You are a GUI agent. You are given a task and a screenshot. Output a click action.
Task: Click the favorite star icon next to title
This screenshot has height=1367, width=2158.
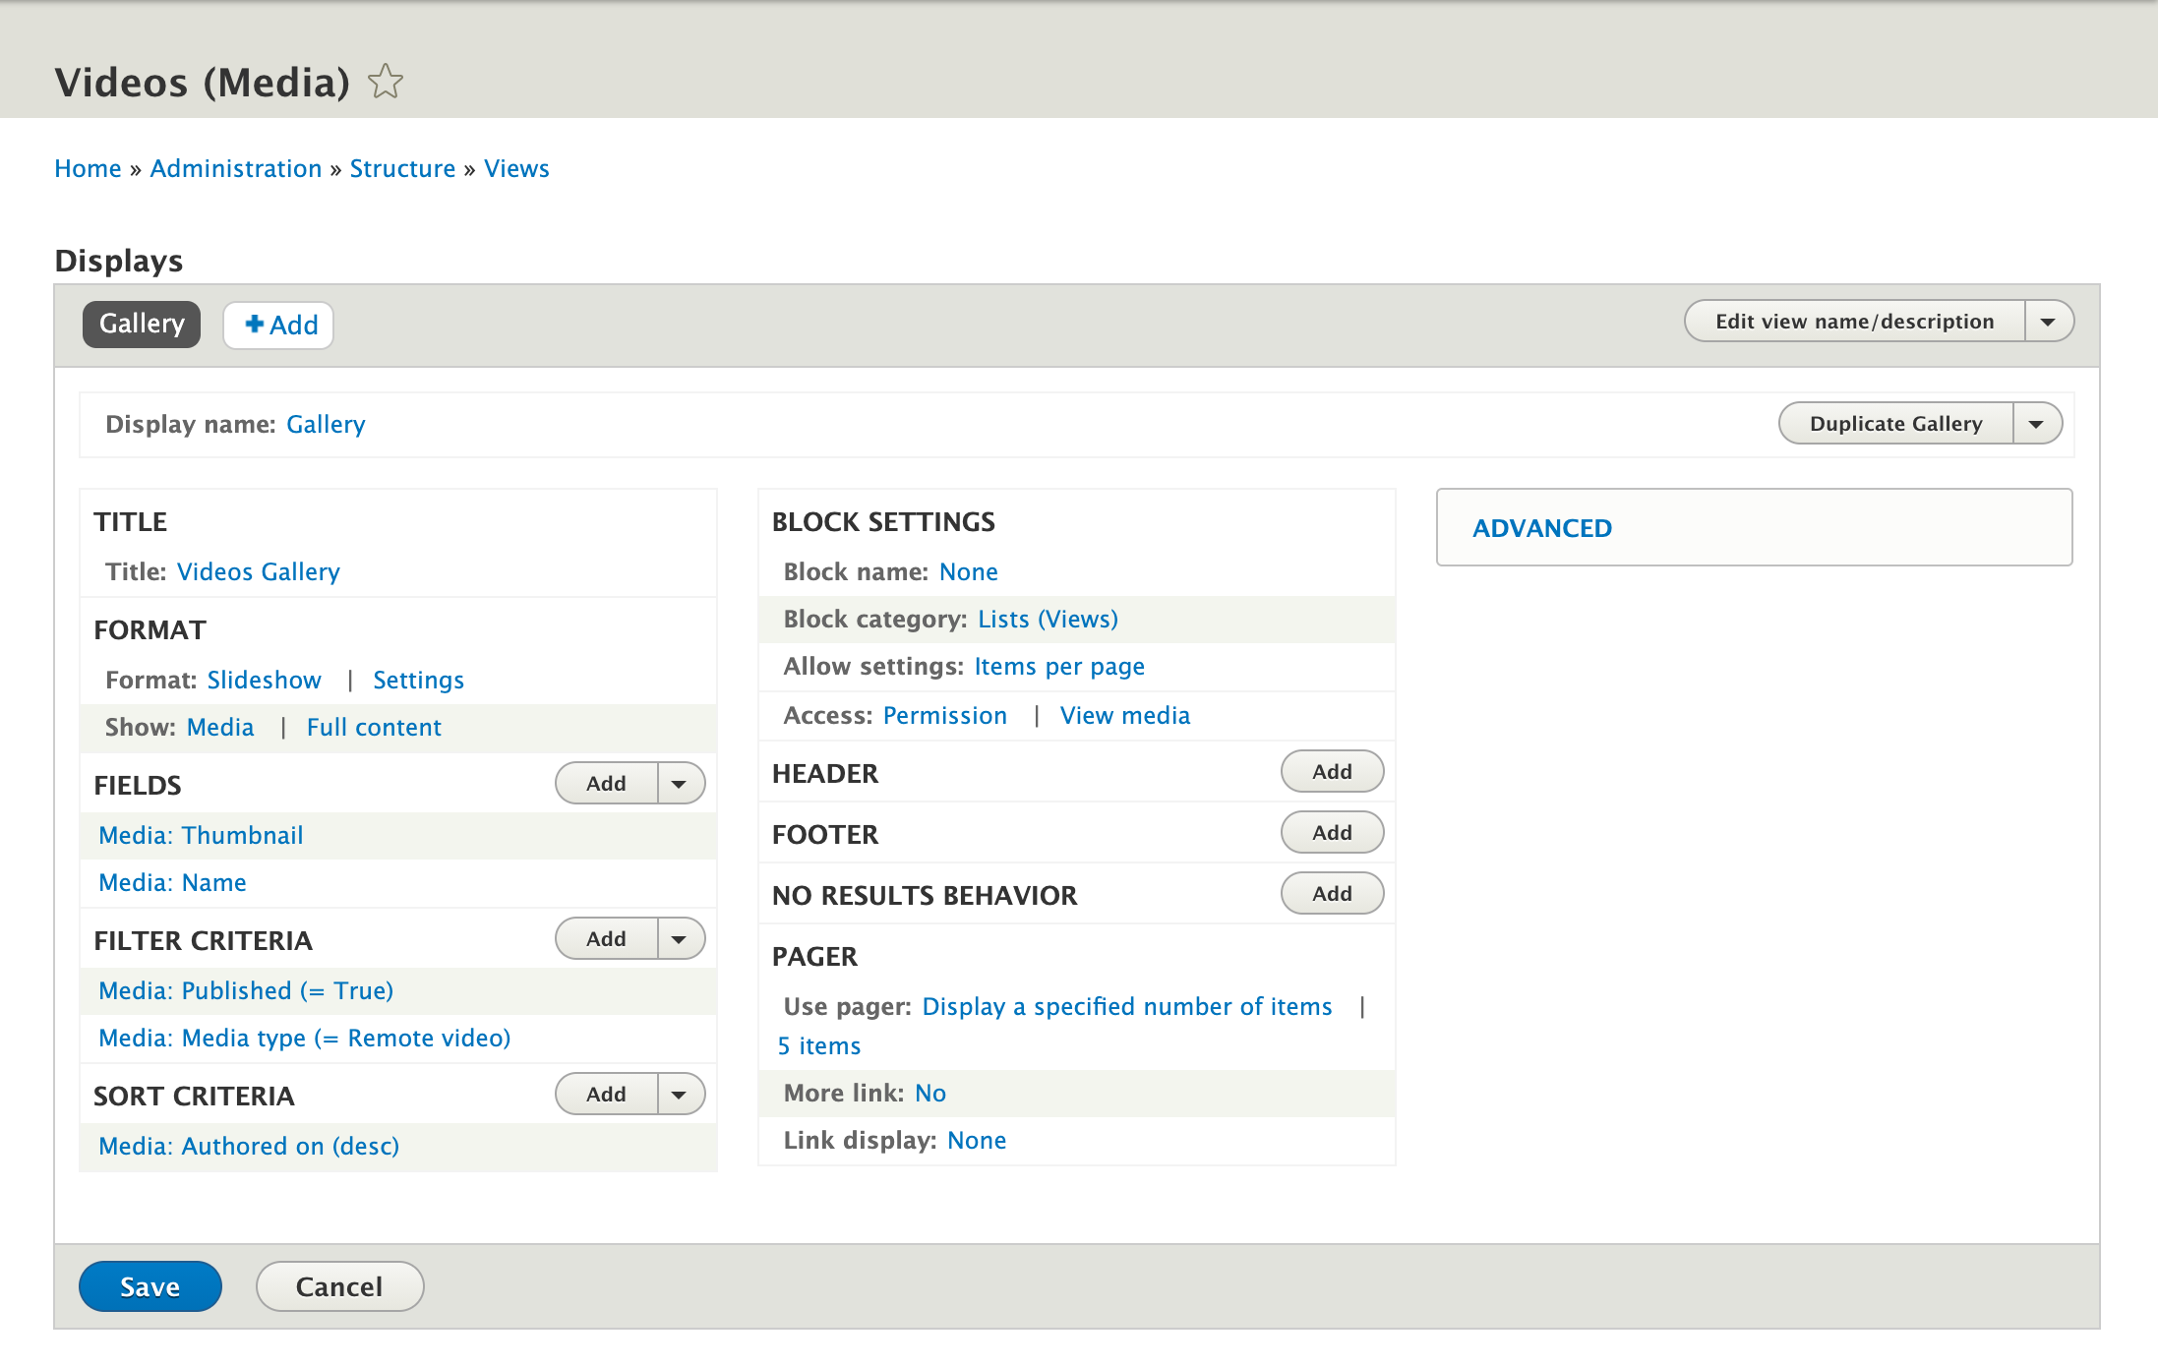point(386,82)
